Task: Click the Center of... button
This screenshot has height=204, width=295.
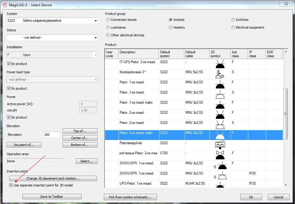Action: (x=80, y=138)
